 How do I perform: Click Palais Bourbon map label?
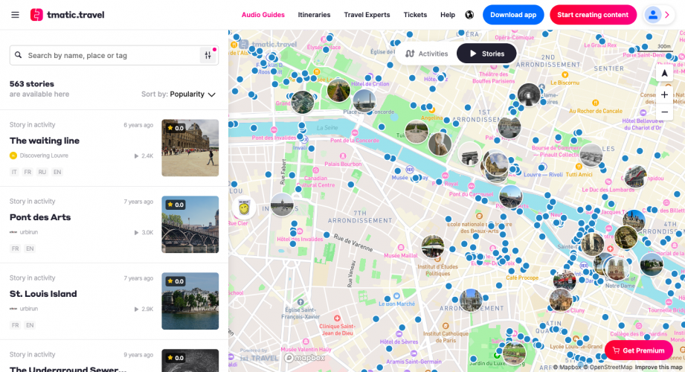(x=343, y=164)
